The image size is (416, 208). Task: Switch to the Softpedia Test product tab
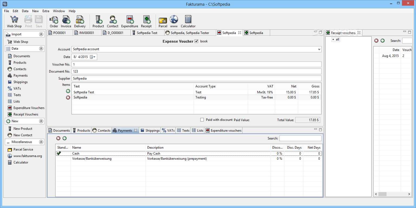point(148,33)
